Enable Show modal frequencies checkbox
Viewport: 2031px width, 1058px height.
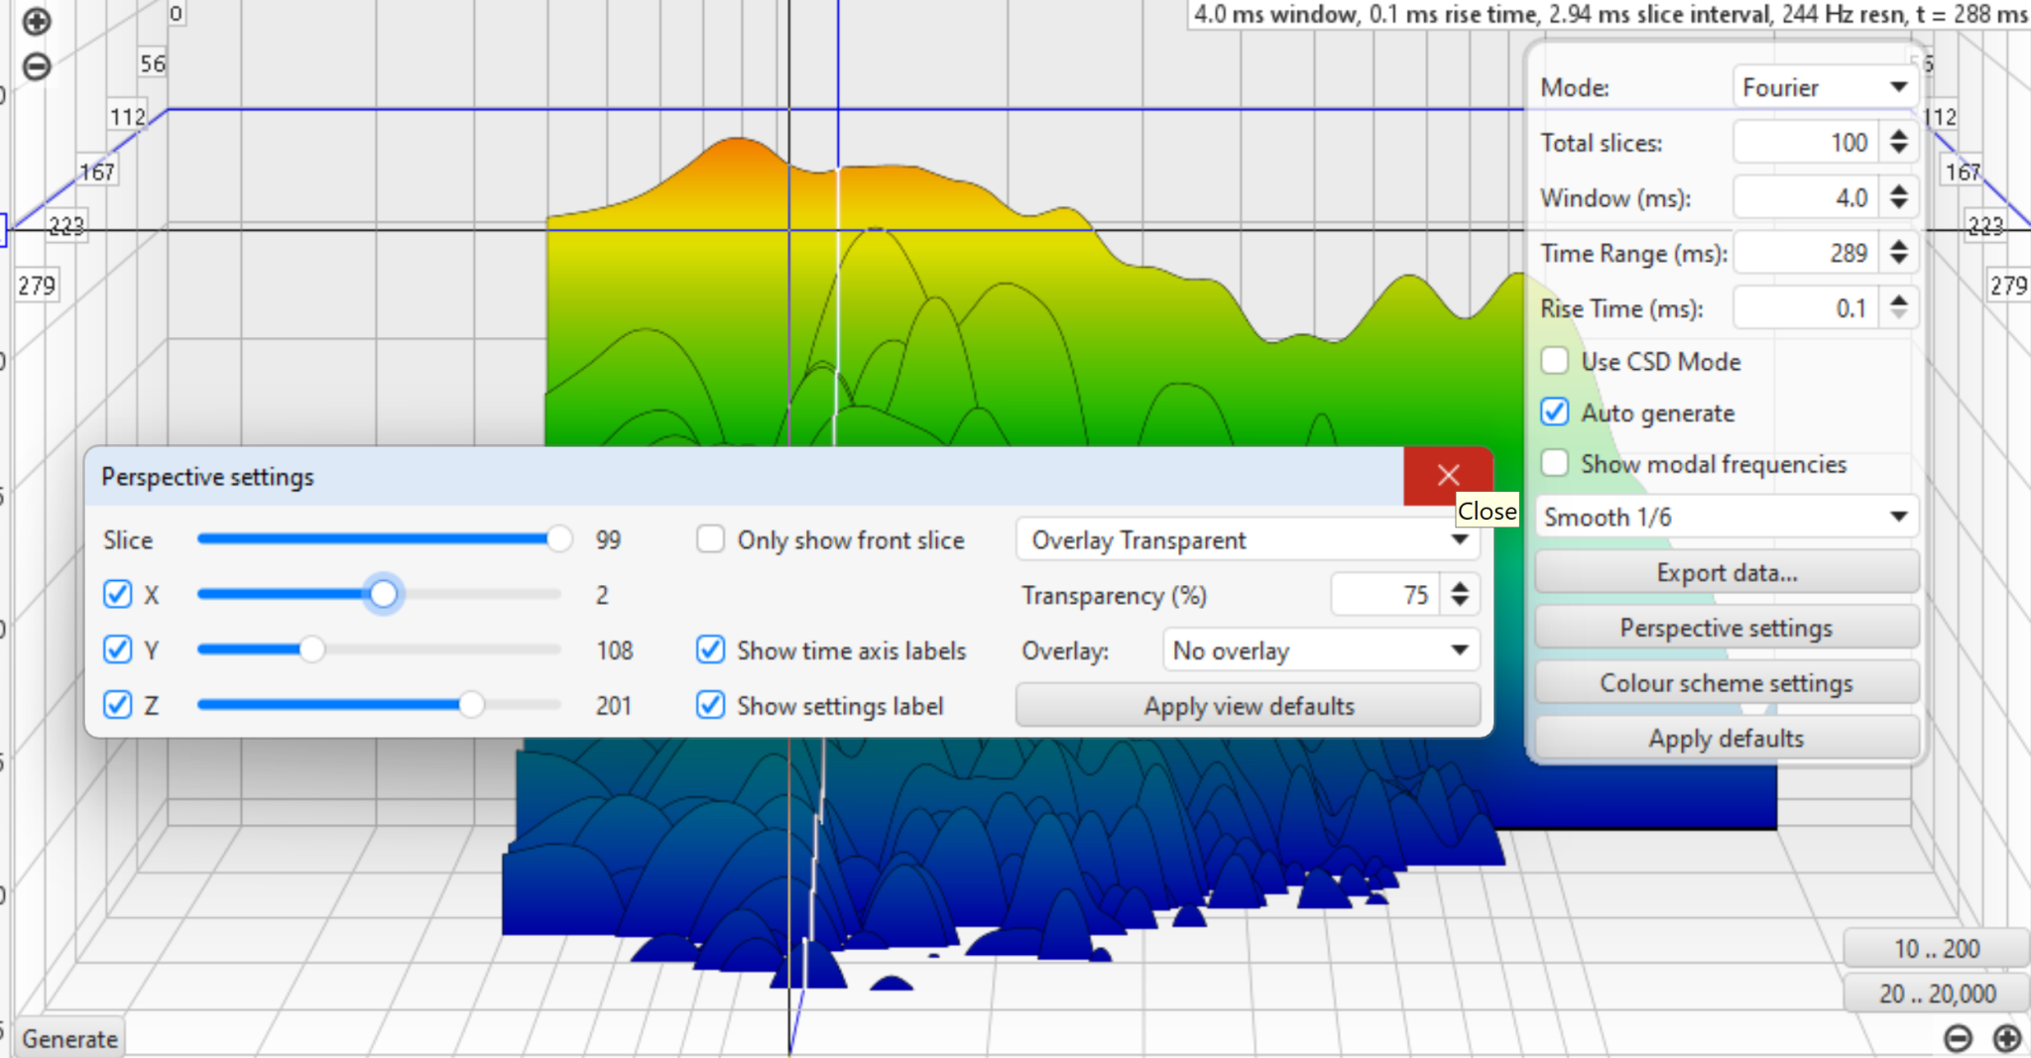(1554, 463)
